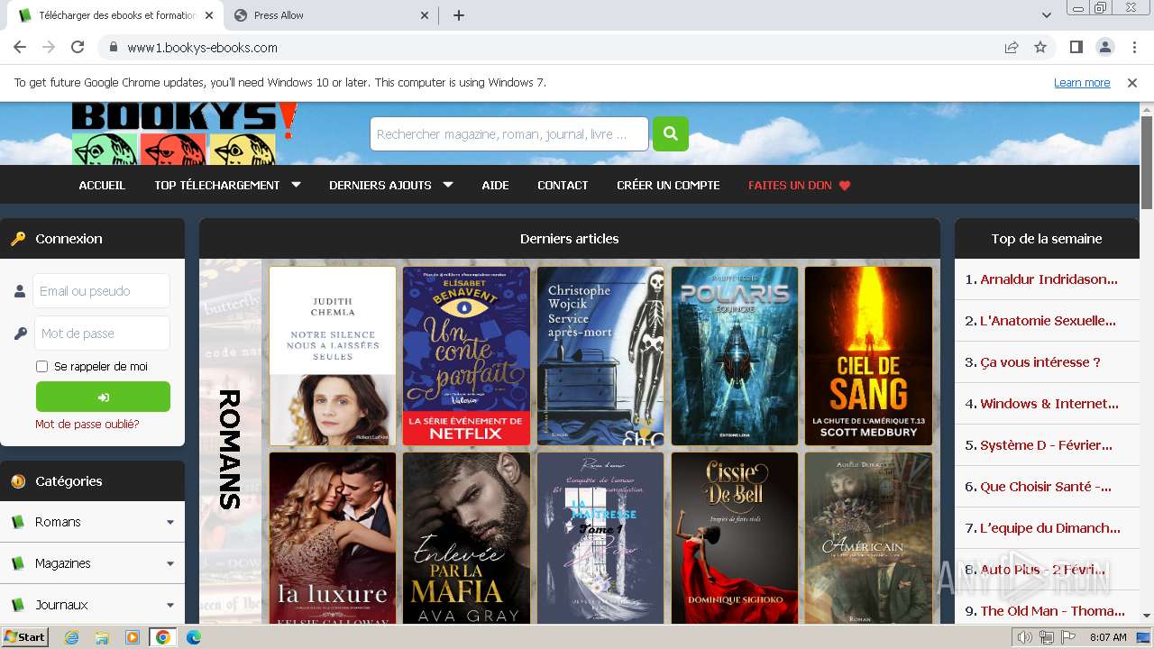Open Notre silence nous a laissées seules cover

(333, 355)
